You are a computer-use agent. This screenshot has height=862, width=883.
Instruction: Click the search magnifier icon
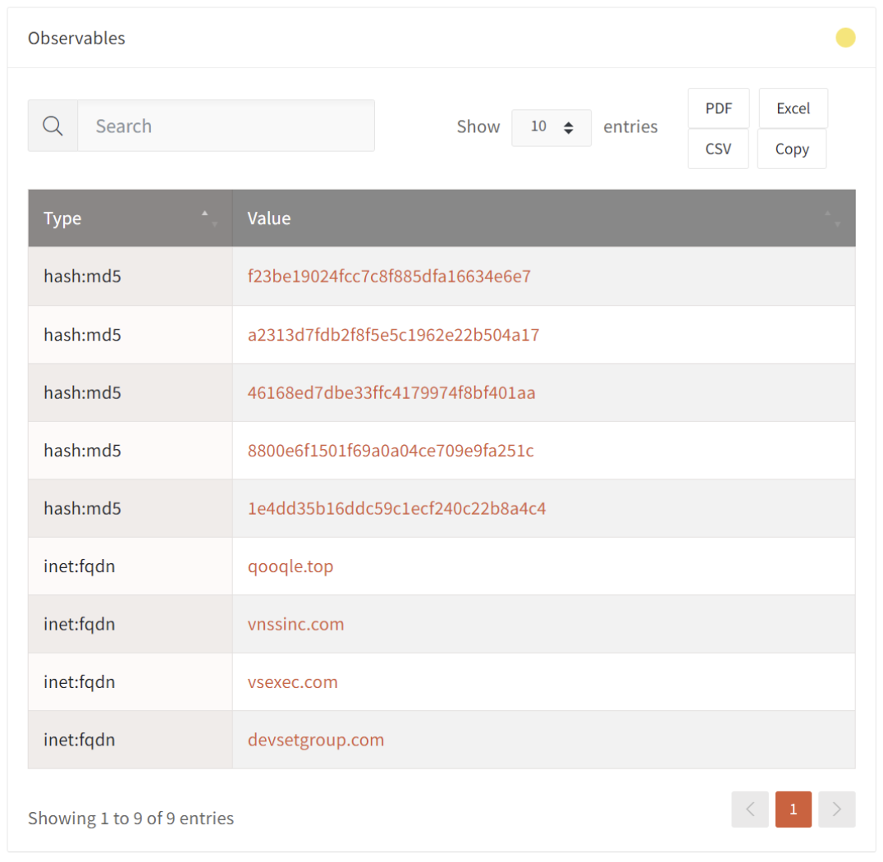pyautogui.click(x=52, y=126)
